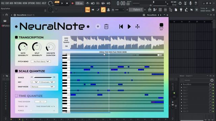Open the Pitch Bend dropdown
216x121 pixels.
(41, 62)
